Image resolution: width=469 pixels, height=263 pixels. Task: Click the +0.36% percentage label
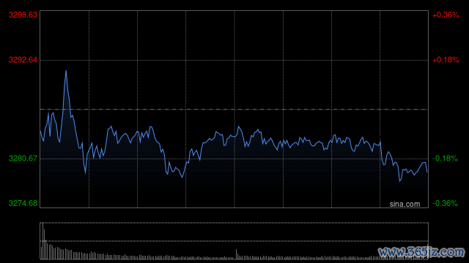tap(446, 15)
